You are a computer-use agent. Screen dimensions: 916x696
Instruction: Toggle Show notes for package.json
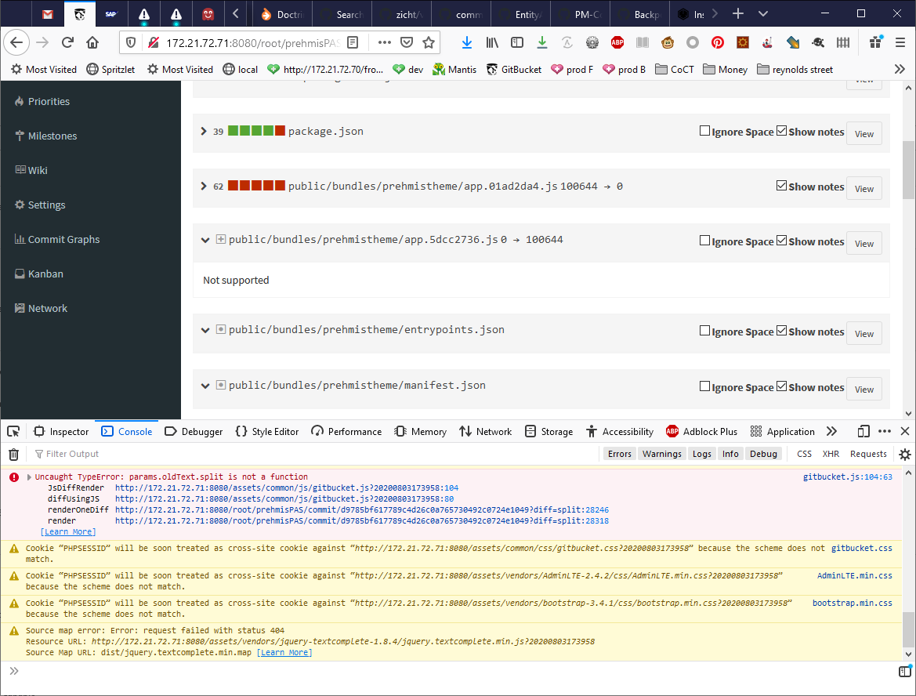[781, 131]
